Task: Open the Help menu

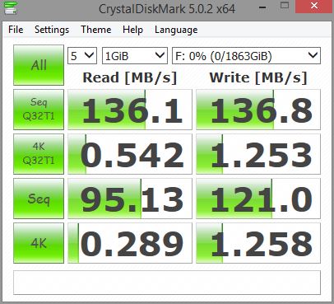Action: [x=132, y=30]
